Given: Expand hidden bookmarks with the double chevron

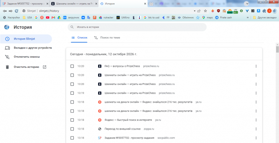Looking at the screenshot, I should coord(247,18).
